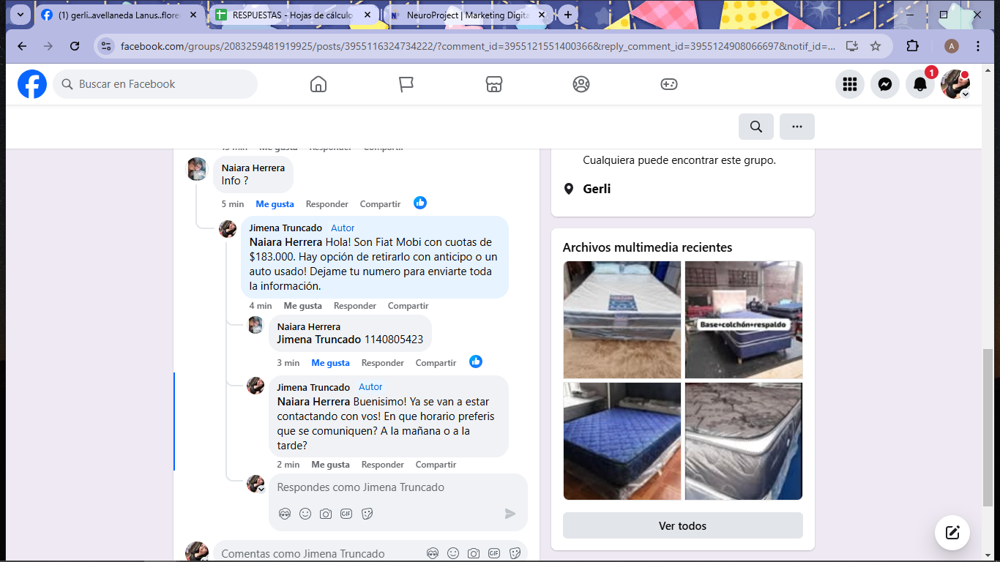Bookmark this page with star icon
This screenshot has width=1000, height=562.
[x=876, y=46]
